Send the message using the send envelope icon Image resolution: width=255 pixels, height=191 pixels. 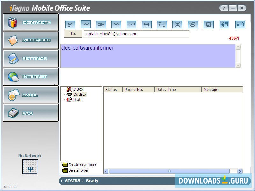pos(85,25)
